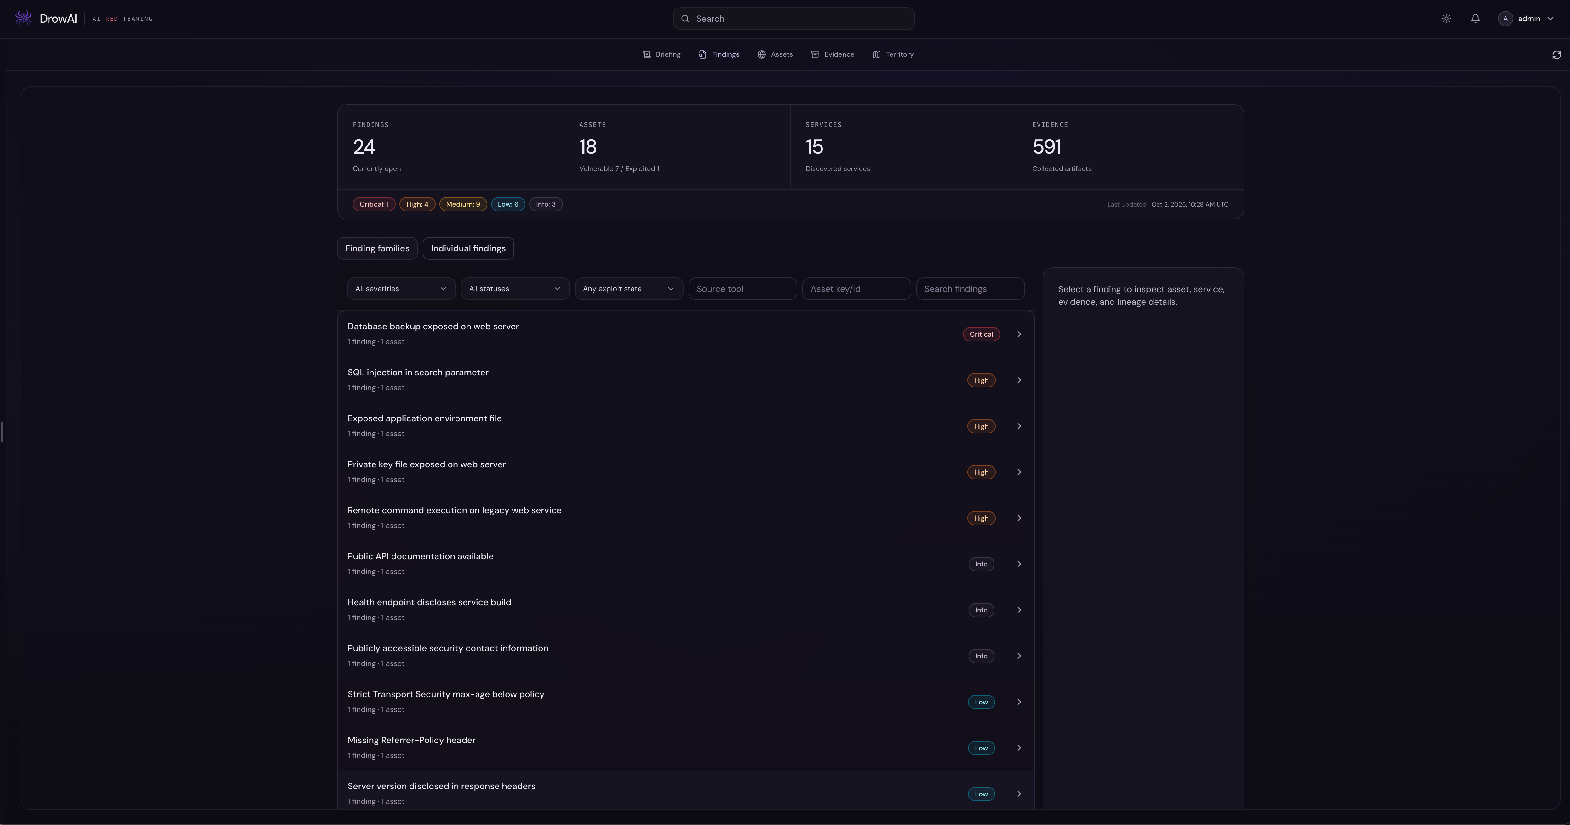Expand the Database backup exposed finding chevron
The height and width of the screenshot is (825, 1570).
click(x=1018, y=334)
